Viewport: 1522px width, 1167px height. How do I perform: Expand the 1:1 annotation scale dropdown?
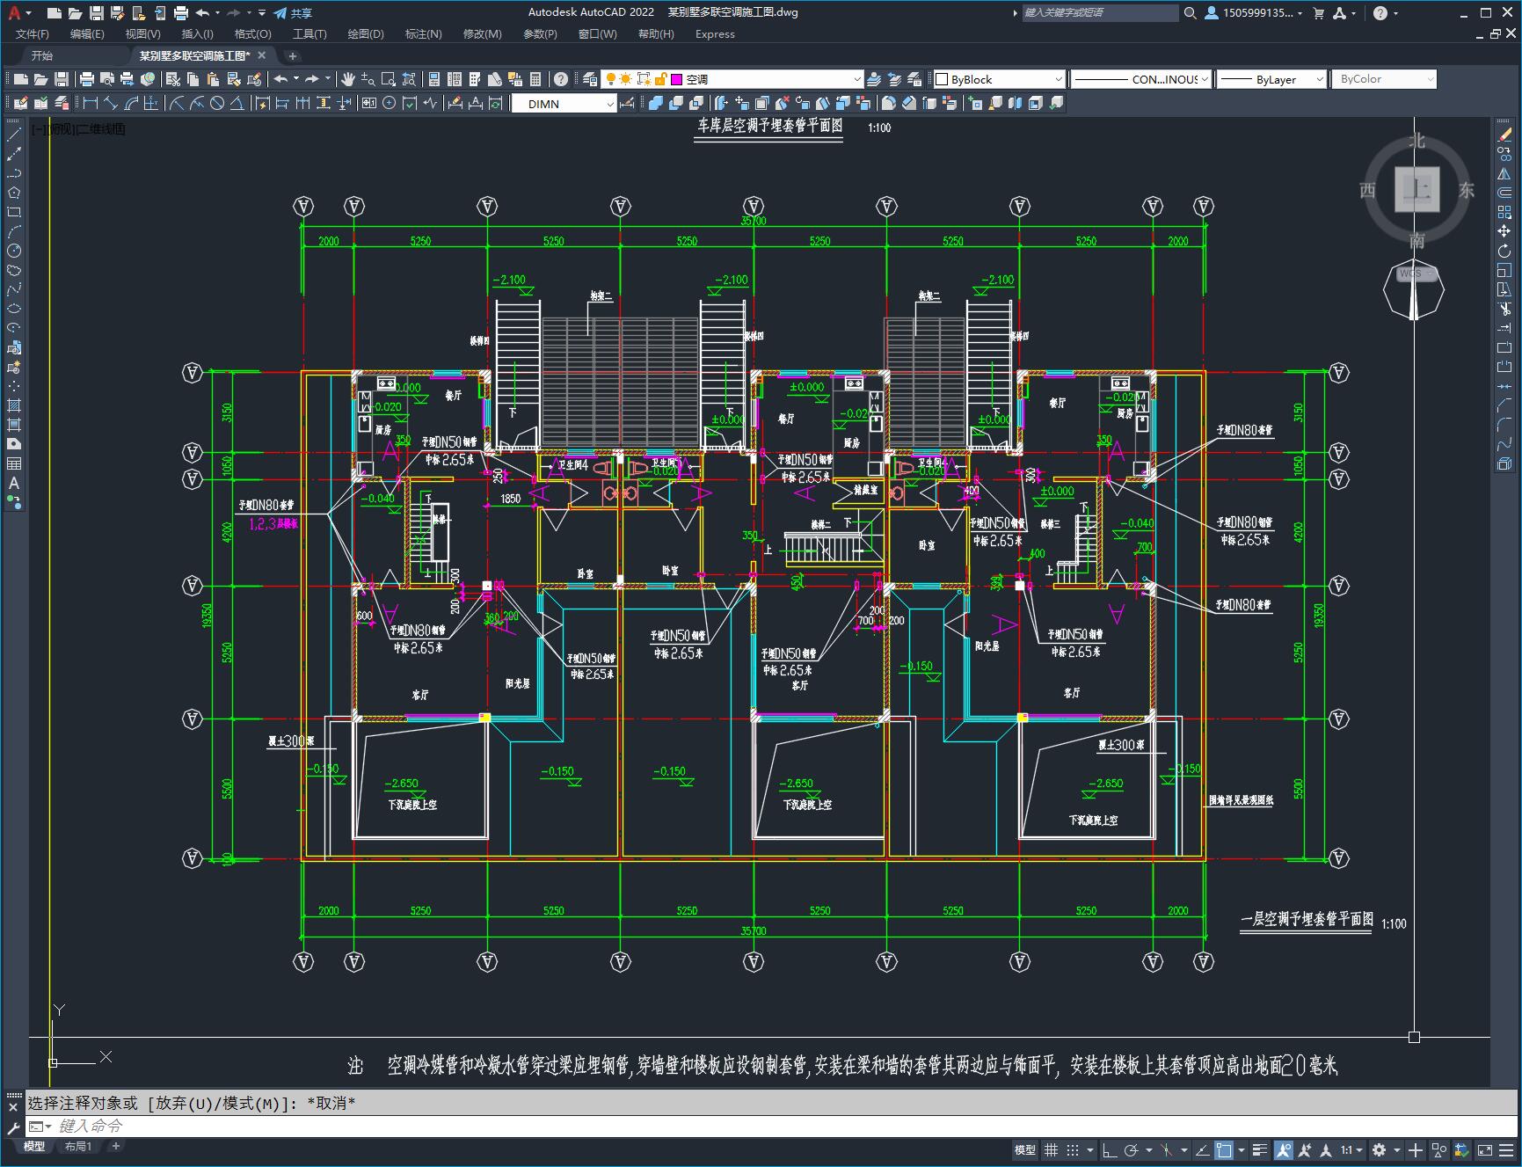[x=1358, y=1149]
